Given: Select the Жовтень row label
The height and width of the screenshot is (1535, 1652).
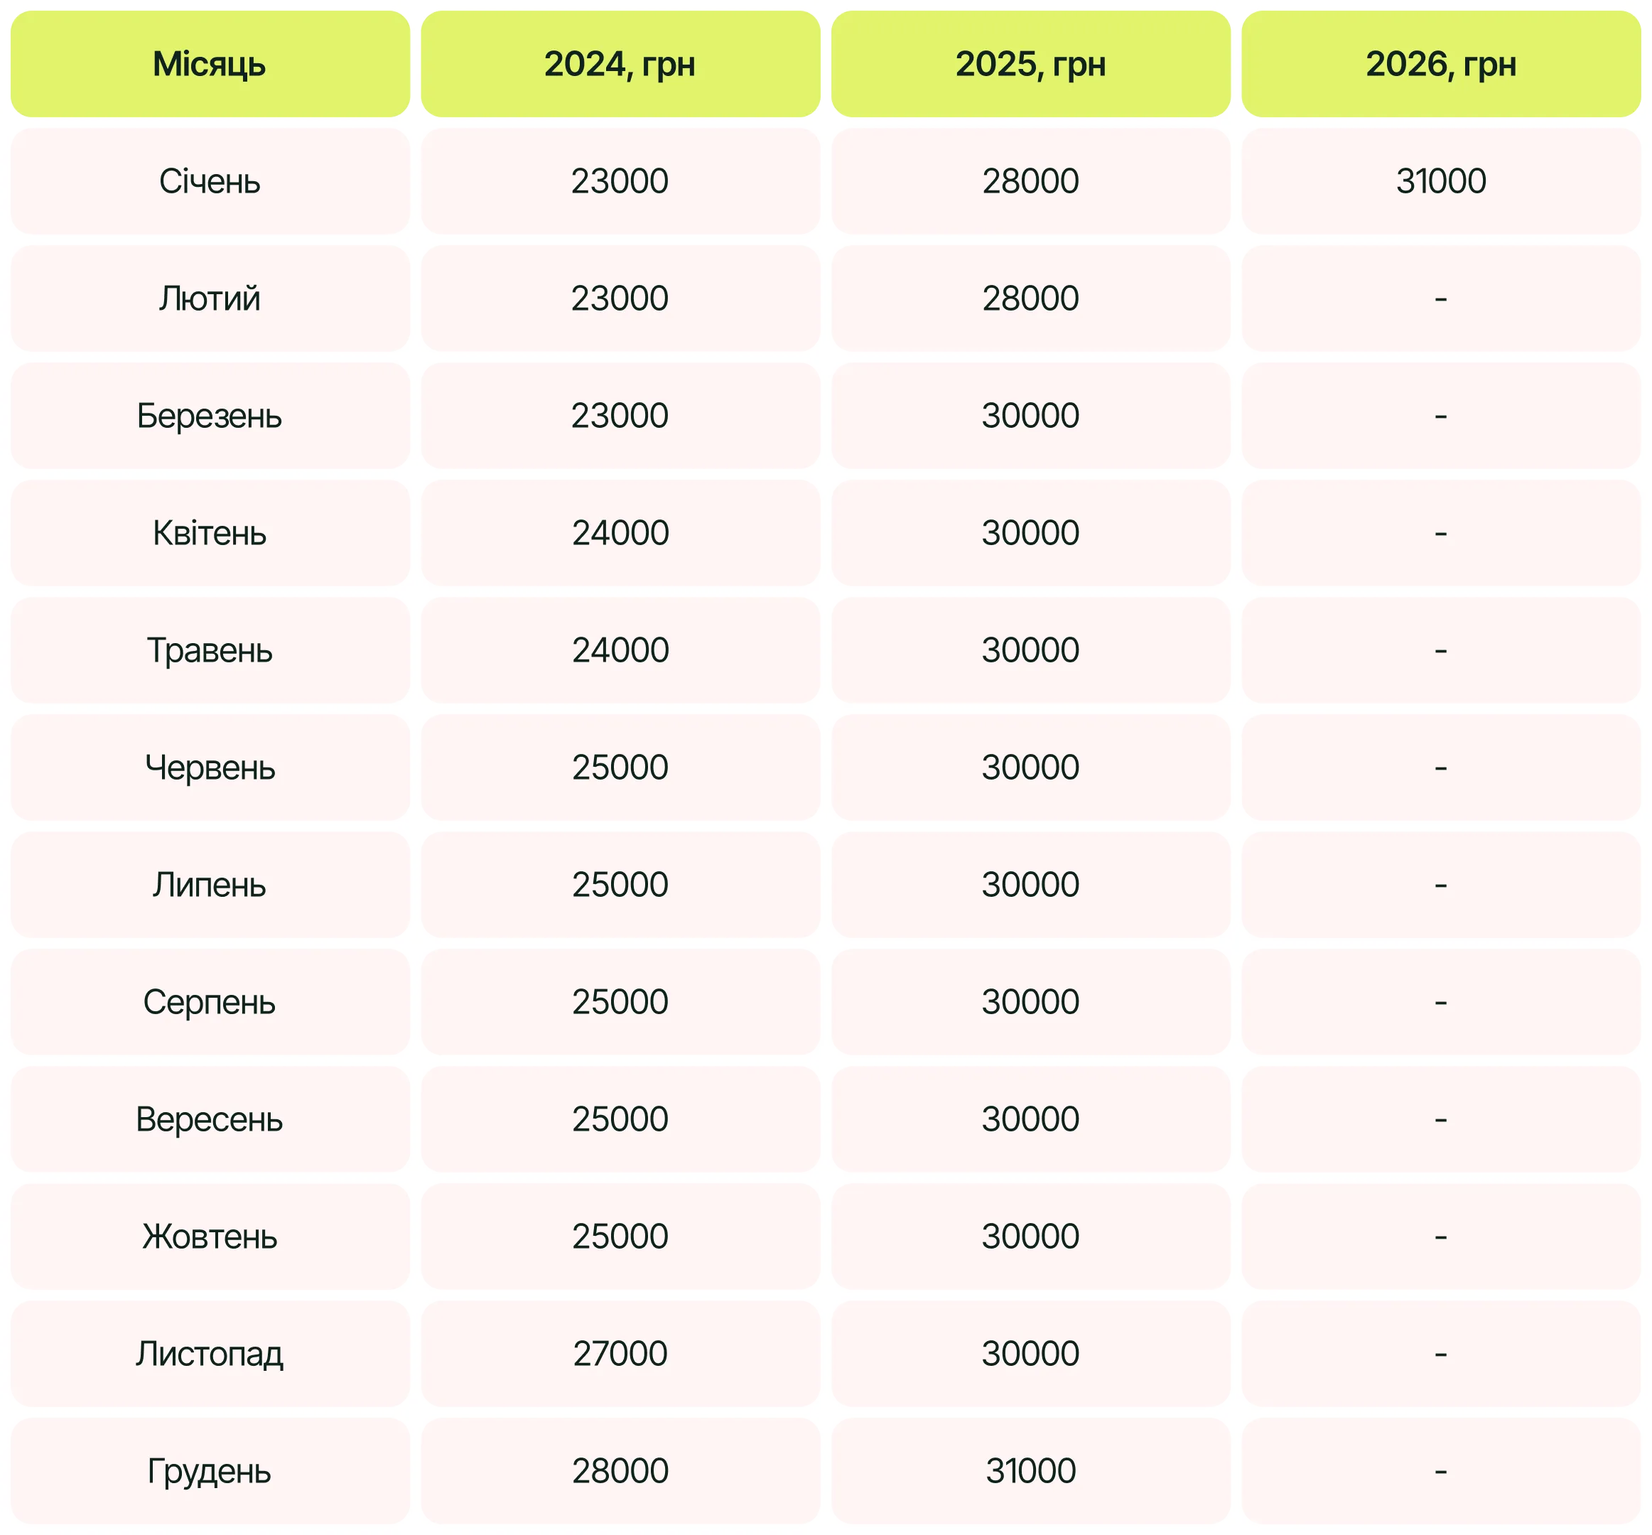Looking at the screenshot, I should point(210,1236).
